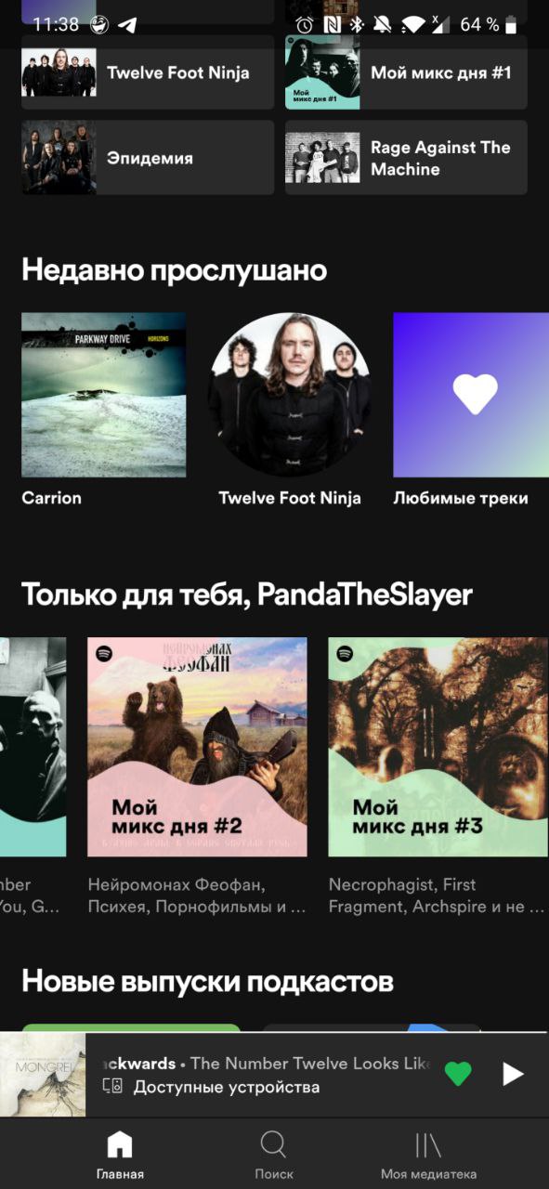
Task: Open the Mongrel album art in mini player
Action: click(x=43, y=1075)
